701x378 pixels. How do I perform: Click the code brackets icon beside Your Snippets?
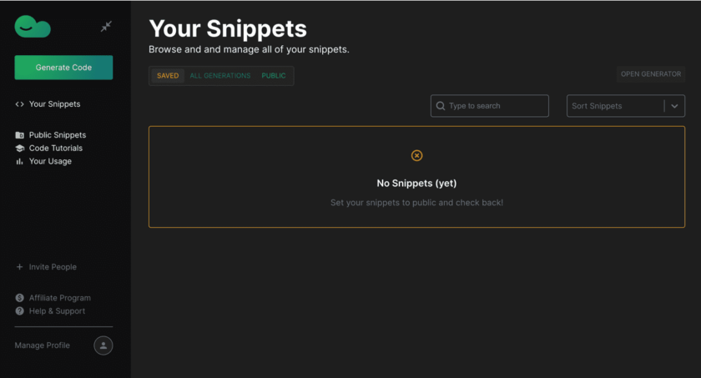(19, 104)
